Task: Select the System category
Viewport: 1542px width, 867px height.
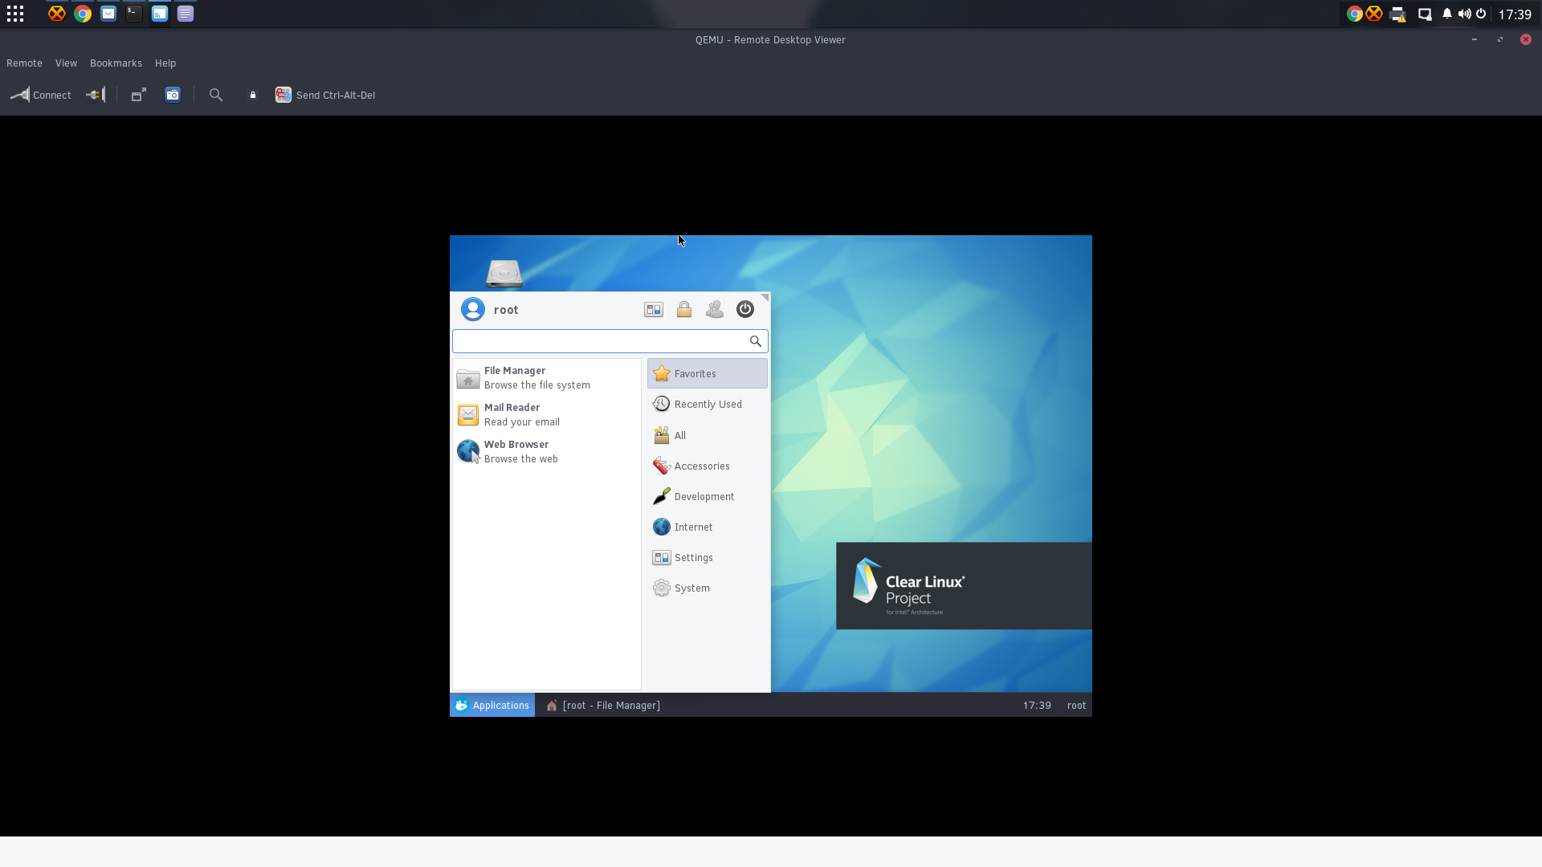Action: click(708, 588)
